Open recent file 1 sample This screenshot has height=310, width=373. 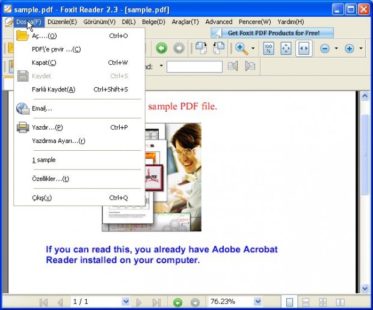coord(79,160)
